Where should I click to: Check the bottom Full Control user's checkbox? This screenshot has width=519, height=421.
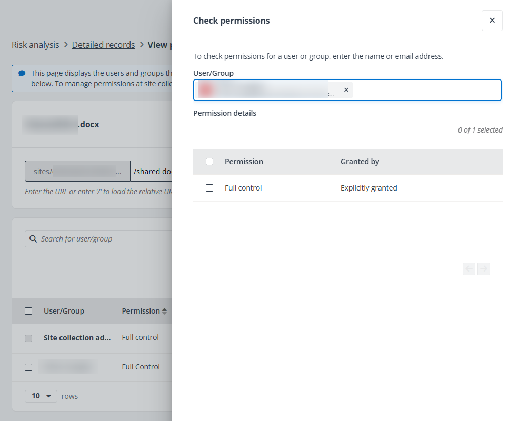pos(28,367)
